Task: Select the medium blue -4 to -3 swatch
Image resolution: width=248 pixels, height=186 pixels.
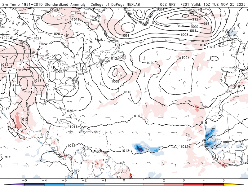Action: coord(54,184)
